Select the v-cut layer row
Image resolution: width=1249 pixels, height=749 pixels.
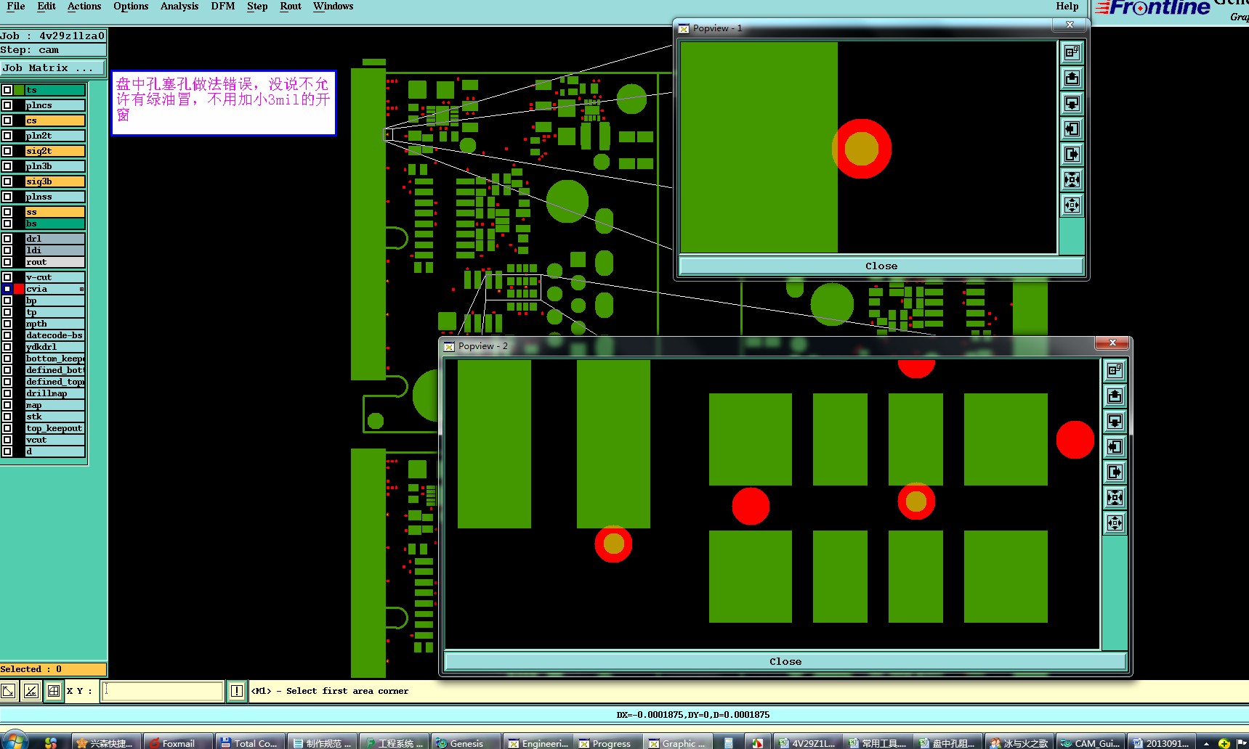click(55, 277)
